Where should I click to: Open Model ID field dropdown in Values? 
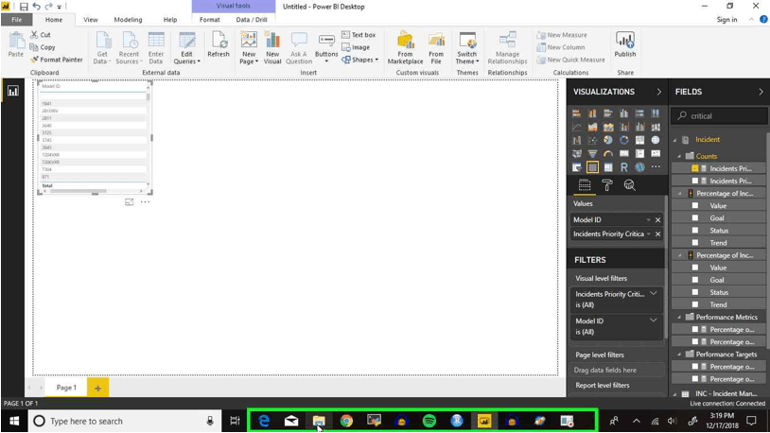(x=648, y=220)
